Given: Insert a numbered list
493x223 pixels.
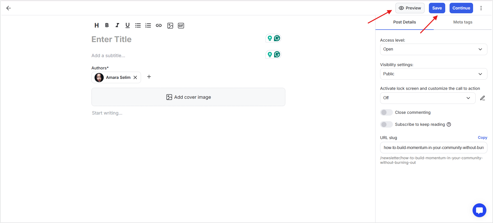Looking at the screenshot, I should (x=148, y=25).
